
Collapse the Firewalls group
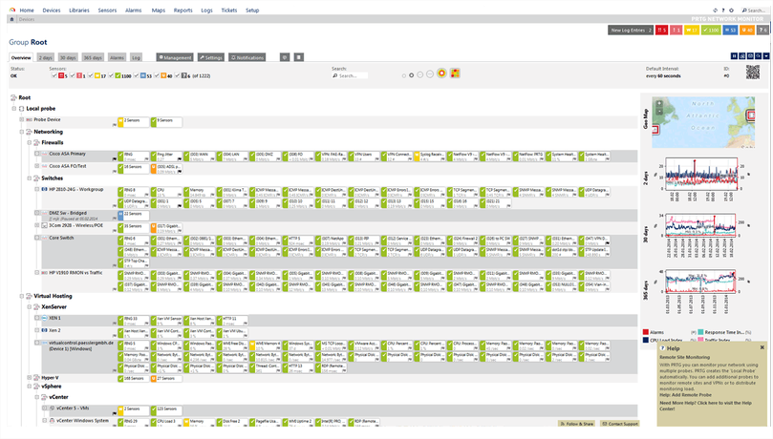29,142
